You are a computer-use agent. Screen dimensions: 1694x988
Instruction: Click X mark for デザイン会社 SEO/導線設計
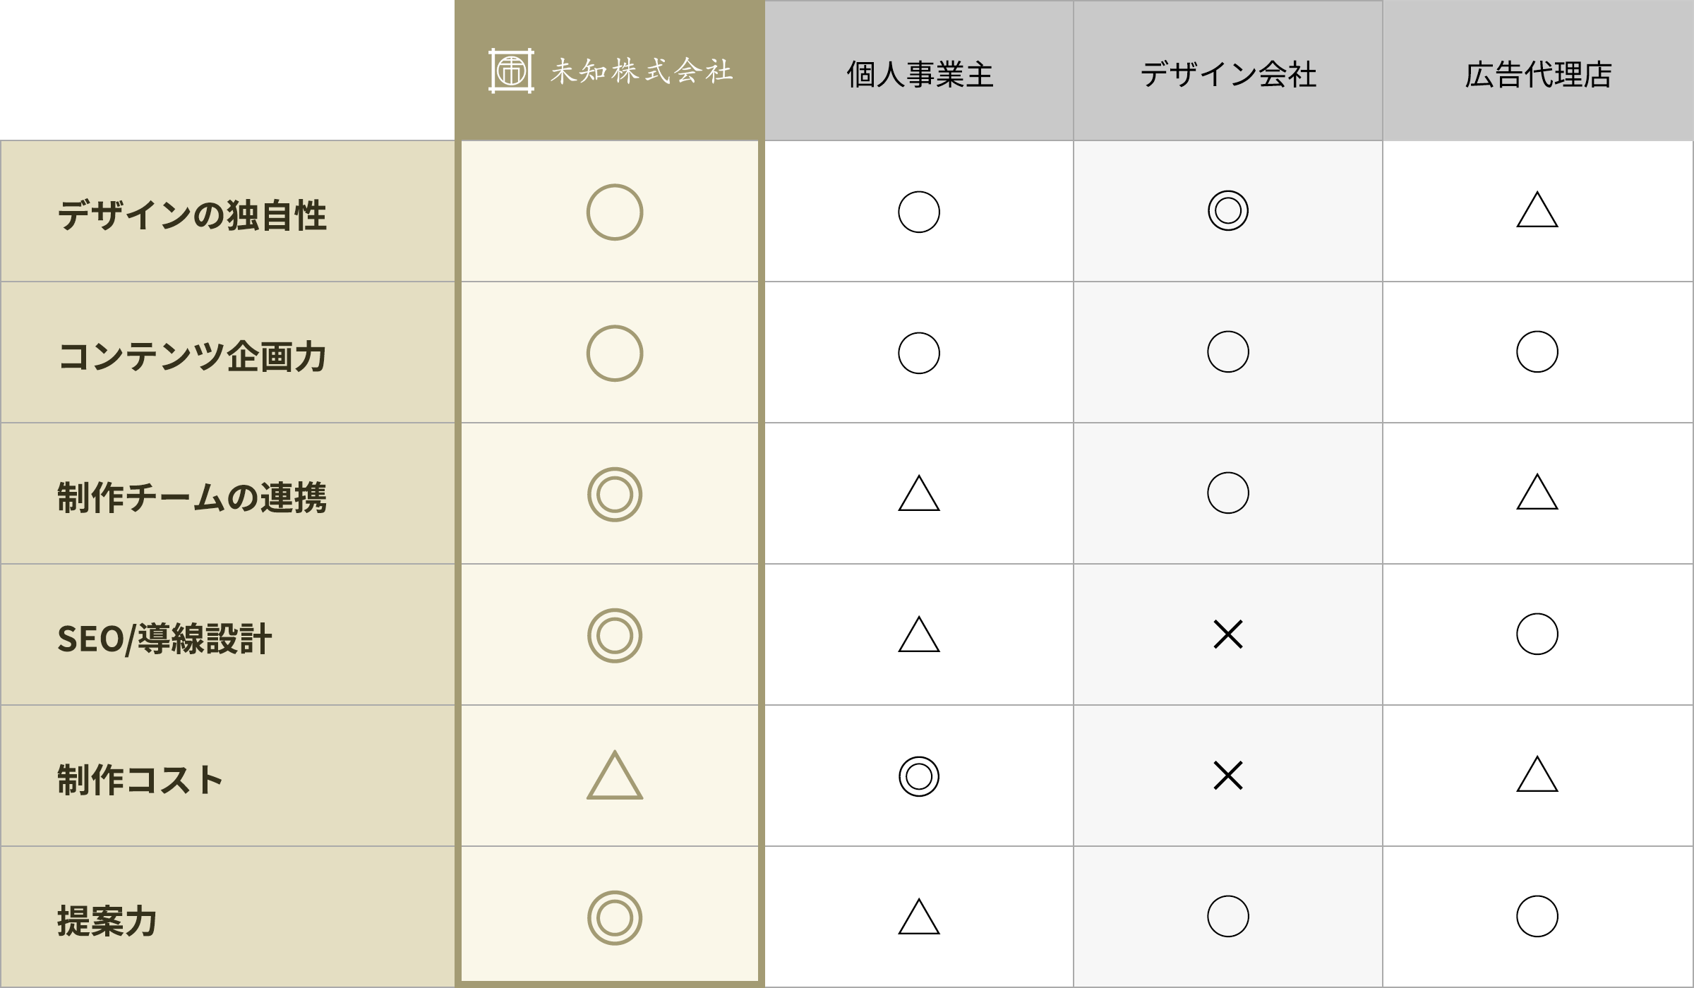click(x=1228, y=634)
